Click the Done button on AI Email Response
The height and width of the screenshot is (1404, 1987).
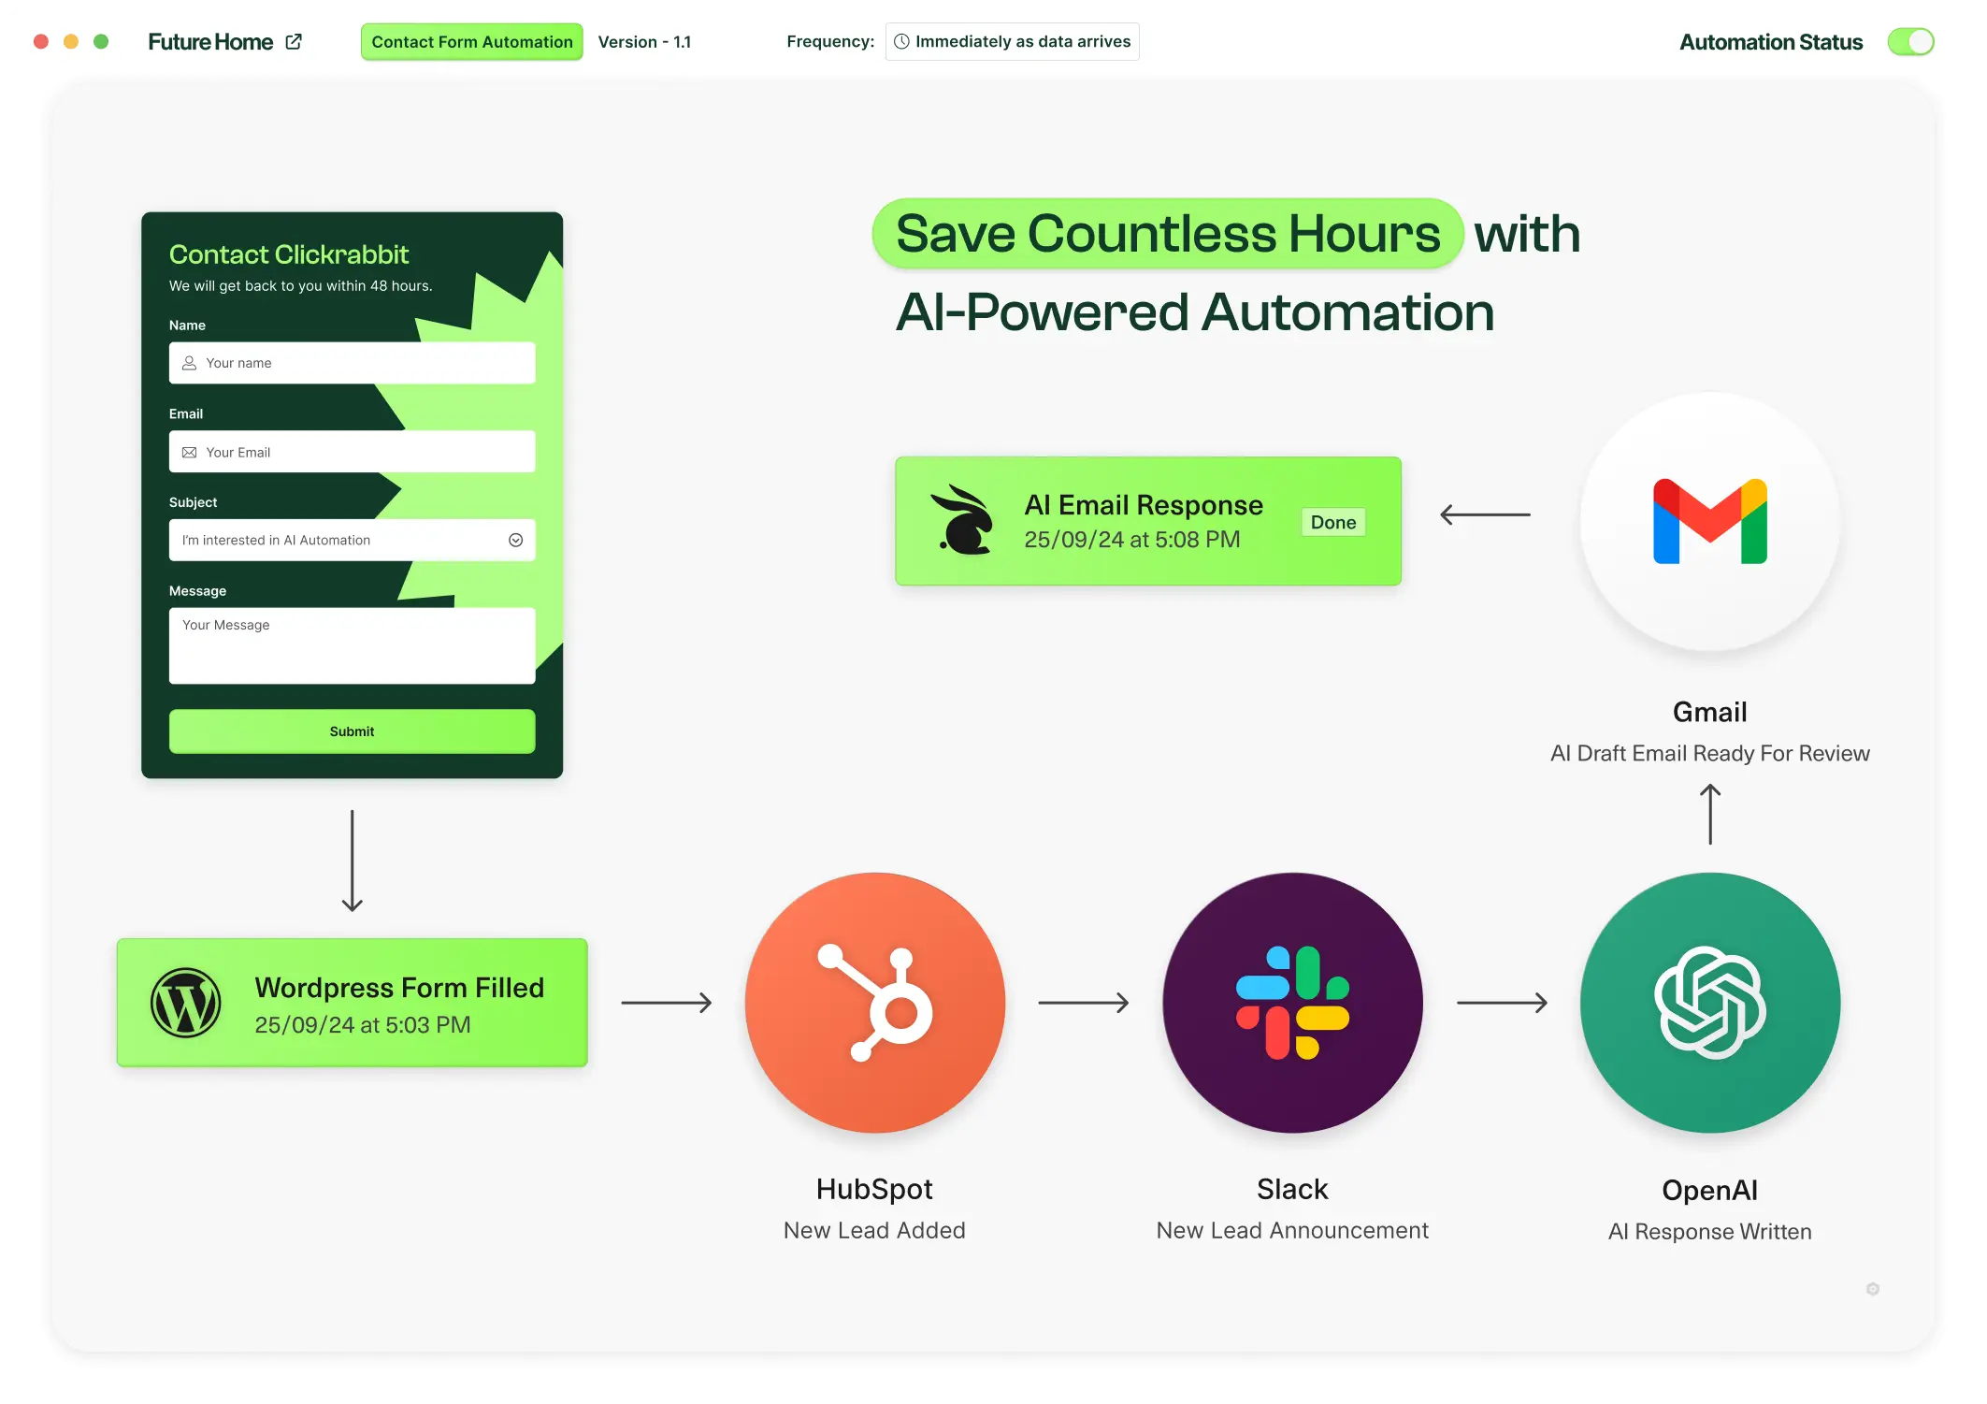pos(1333,521)
